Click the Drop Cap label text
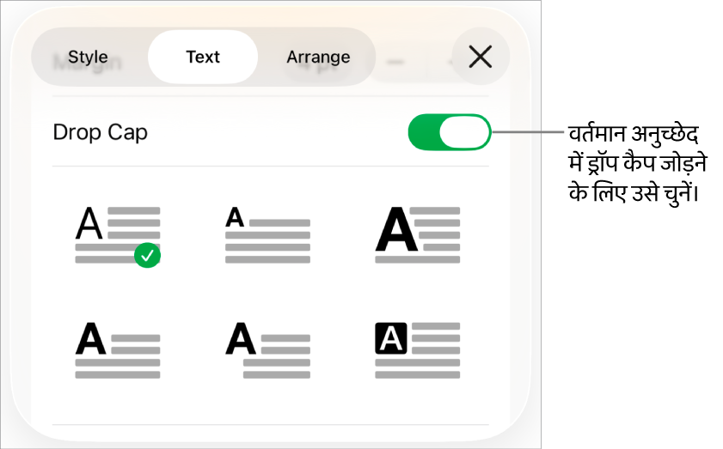Image resolution: width=723 pixels, height=449 pixels. click(101, 133)
